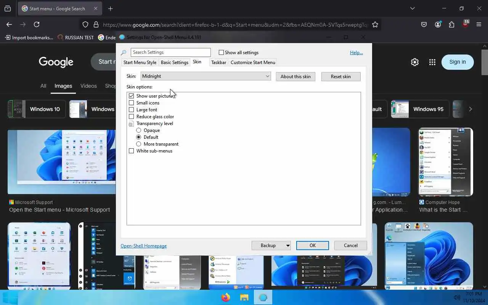Image resolution: width=488 pixels, height=305 pixels.
Task: Click Transparency level group label
Action: [x=154, y=124]
